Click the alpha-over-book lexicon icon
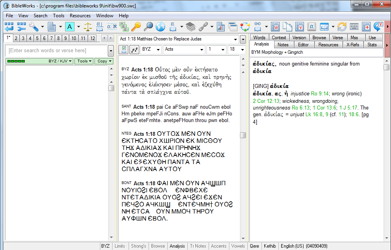 100,26
